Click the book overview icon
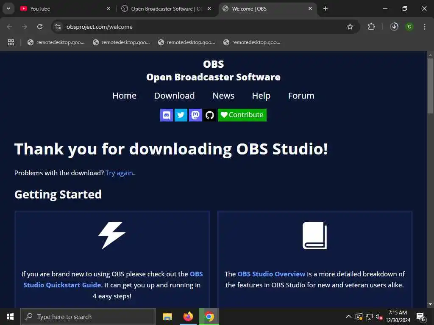The height and width of the screenshot is (325, 434). 315,235
